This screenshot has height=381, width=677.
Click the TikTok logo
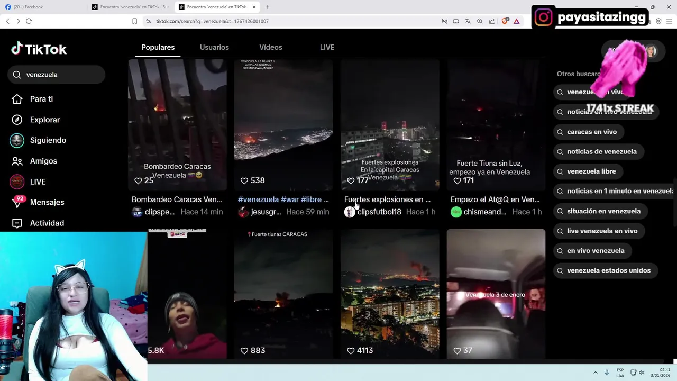coord(39,49)
